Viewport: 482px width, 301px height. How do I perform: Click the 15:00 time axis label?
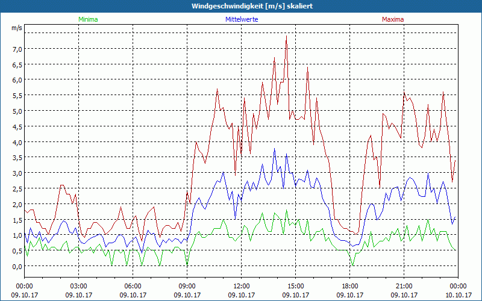click(x=296, y=287)
